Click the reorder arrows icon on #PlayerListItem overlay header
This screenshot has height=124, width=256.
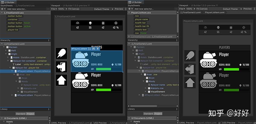[89, 49]
